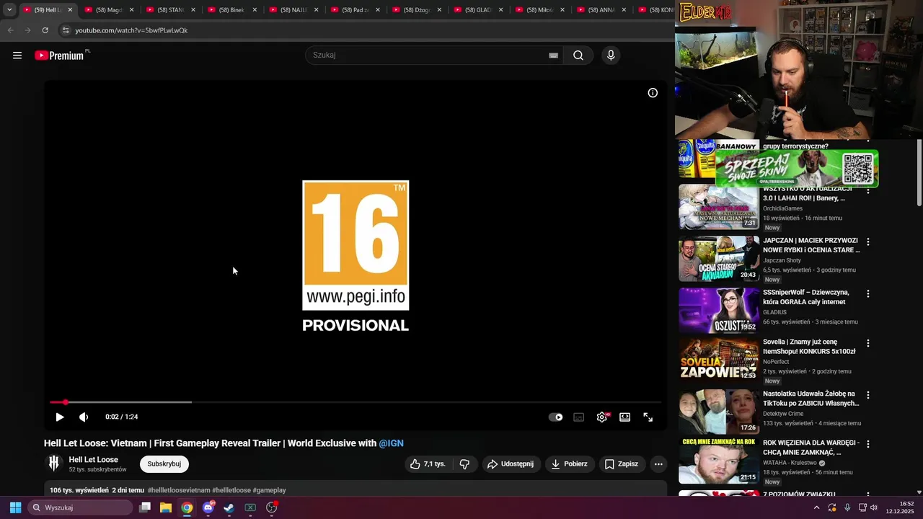Open Discord from the taskbar
Screen dimensions: 923x519
tap(208, 507)
